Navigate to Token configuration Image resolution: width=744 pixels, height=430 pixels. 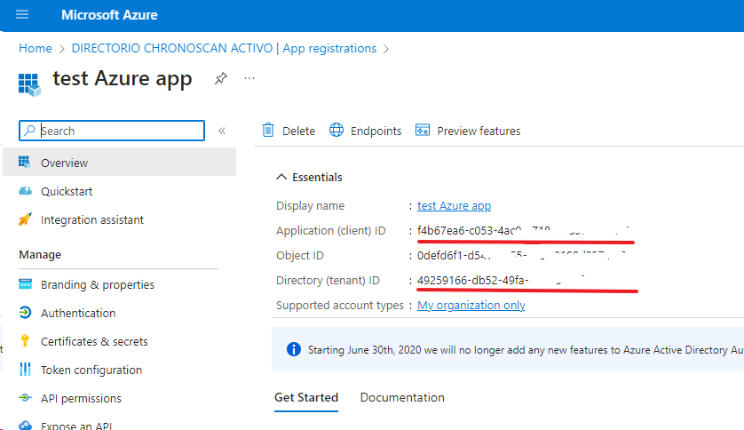(x=91, y=370)
